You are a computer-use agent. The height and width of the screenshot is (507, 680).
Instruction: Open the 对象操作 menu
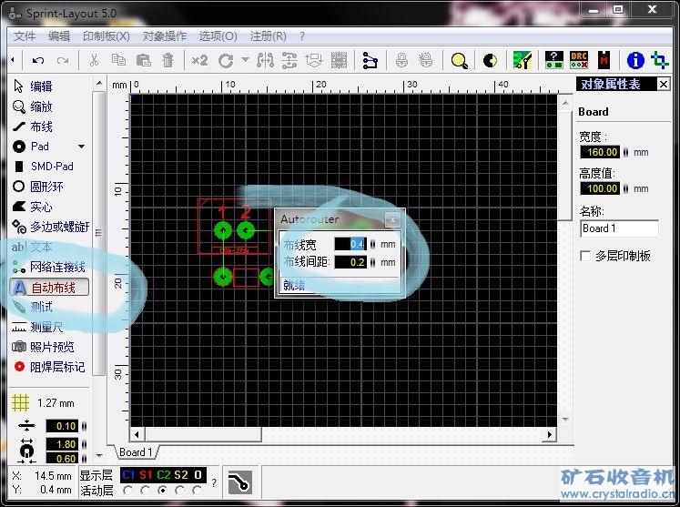(165, 36)
